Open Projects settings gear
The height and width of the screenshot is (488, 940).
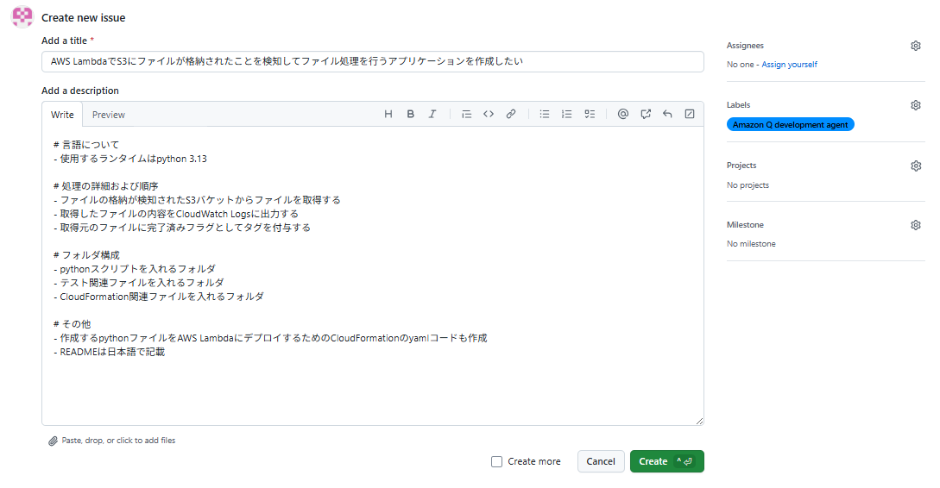[x=916, y=166]
